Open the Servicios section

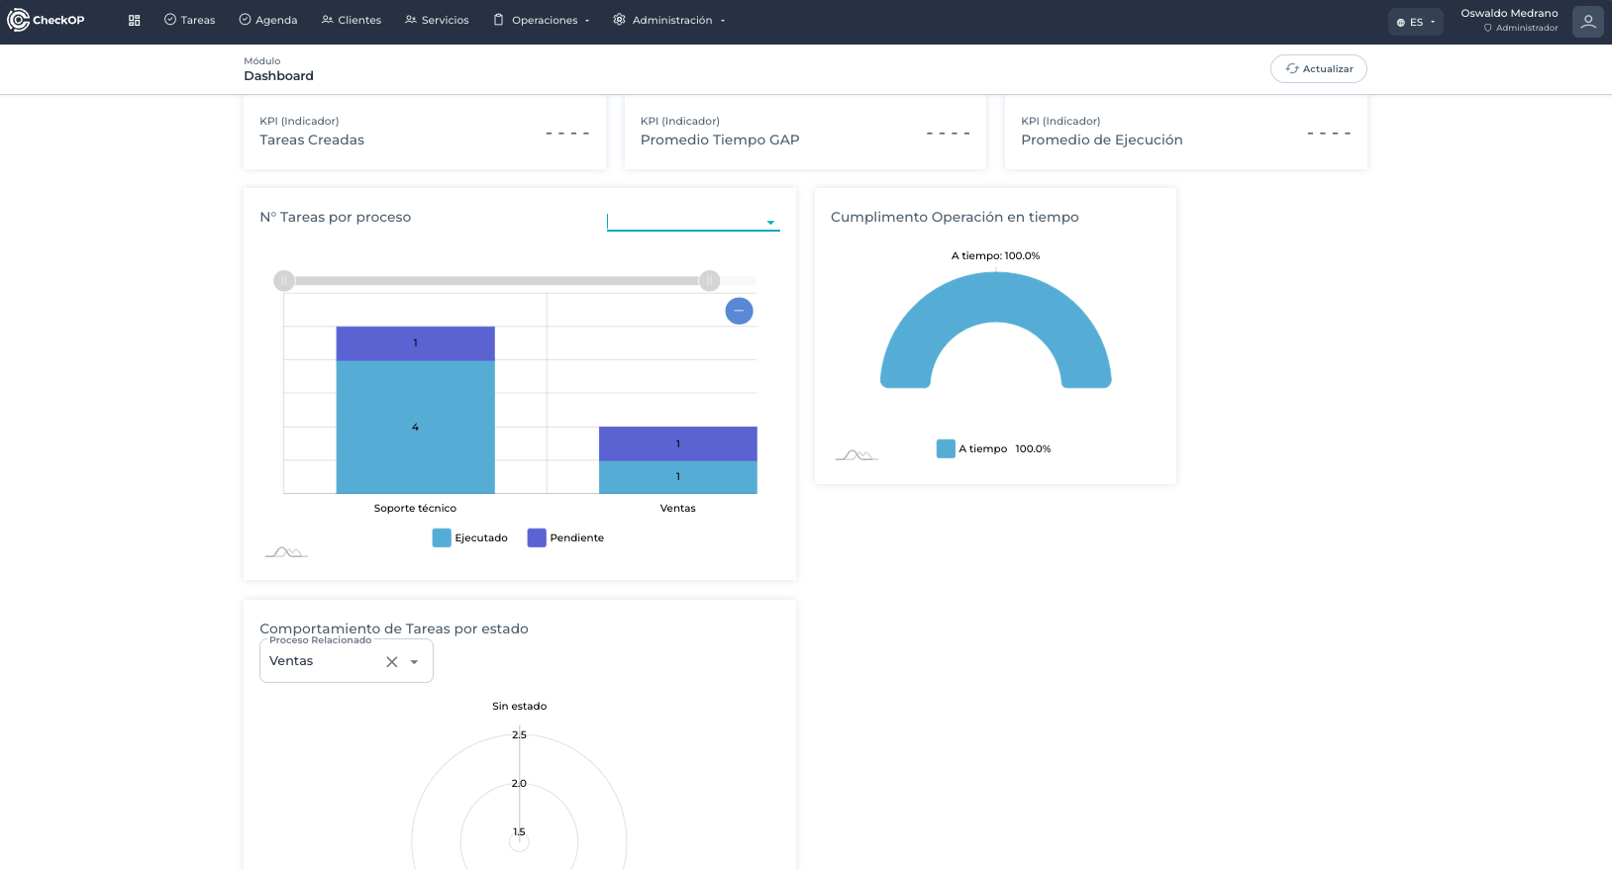pos(437,20)
